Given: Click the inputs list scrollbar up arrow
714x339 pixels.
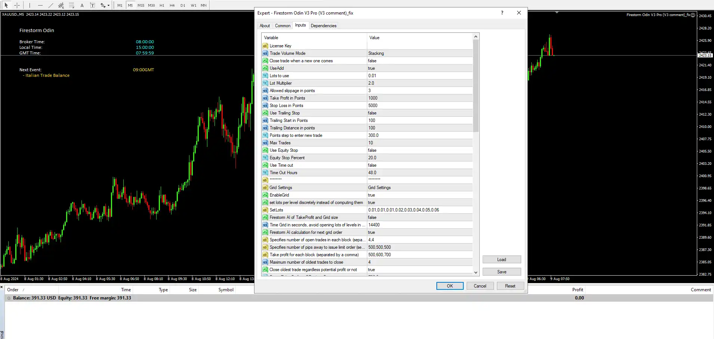Looking at the screenshot, I should (476, 37).
